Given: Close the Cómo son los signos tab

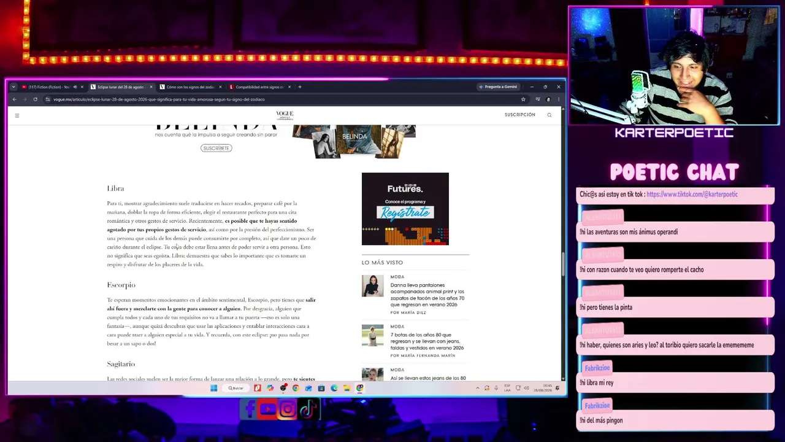Looking at the screenshot, I should (x=220, y=87).
